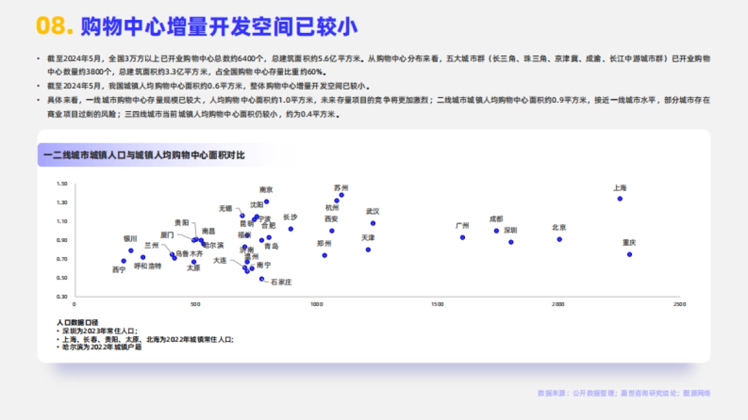Click the 成都 data marker

coord(496,231)
